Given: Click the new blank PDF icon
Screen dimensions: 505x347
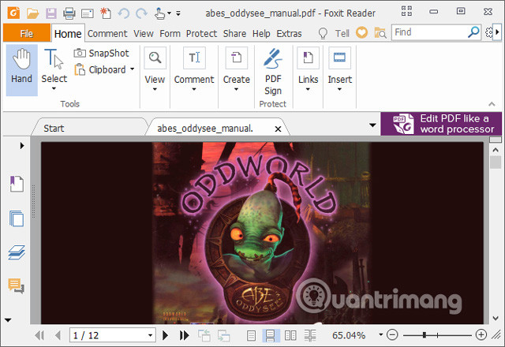Looking at the screenshot, I should click(x=106, y=13).
